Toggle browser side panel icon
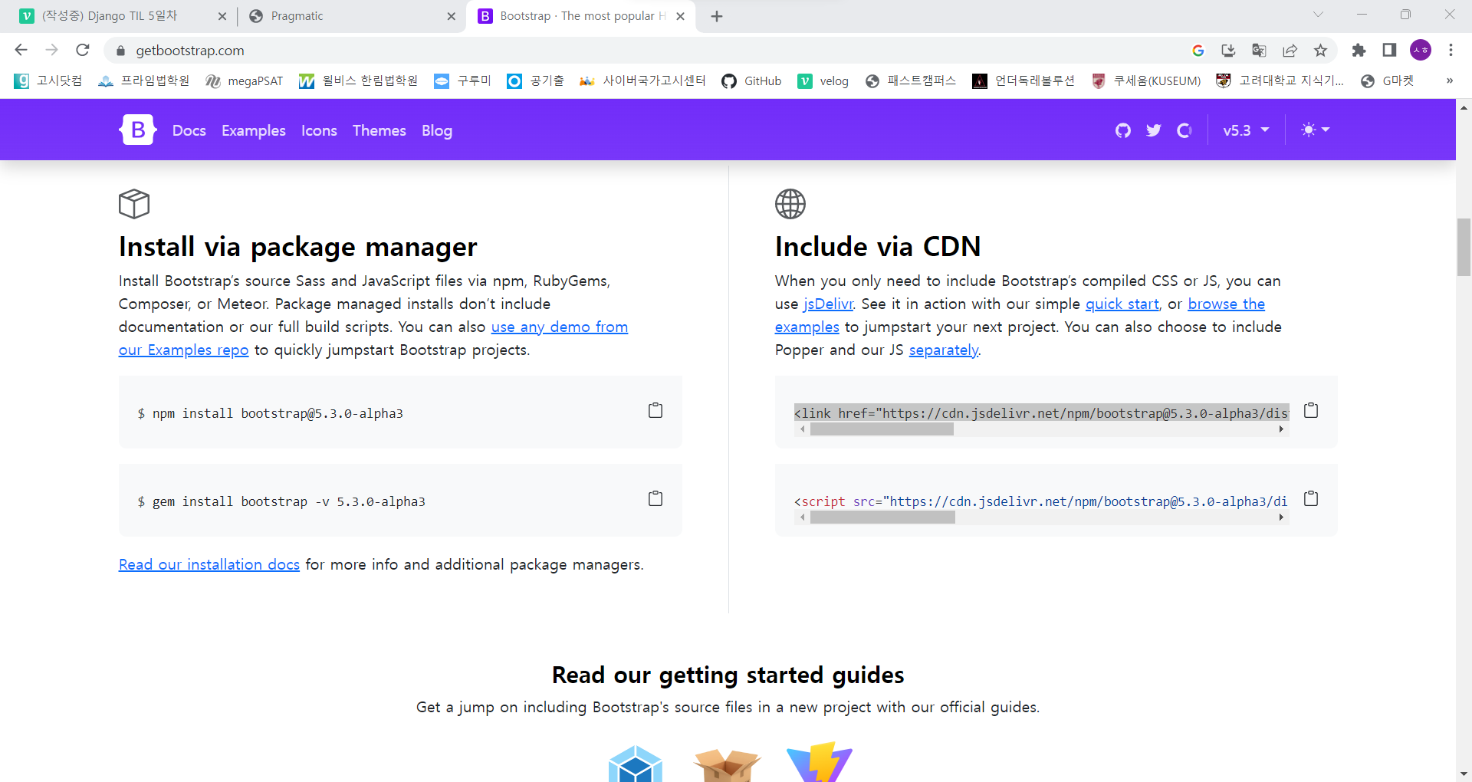 coord(1389,50)
